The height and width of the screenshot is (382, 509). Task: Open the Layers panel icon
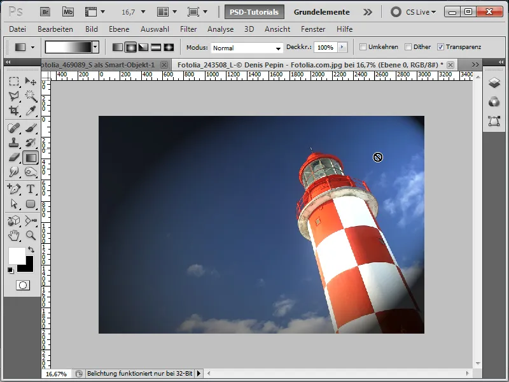tap(494, 83)
